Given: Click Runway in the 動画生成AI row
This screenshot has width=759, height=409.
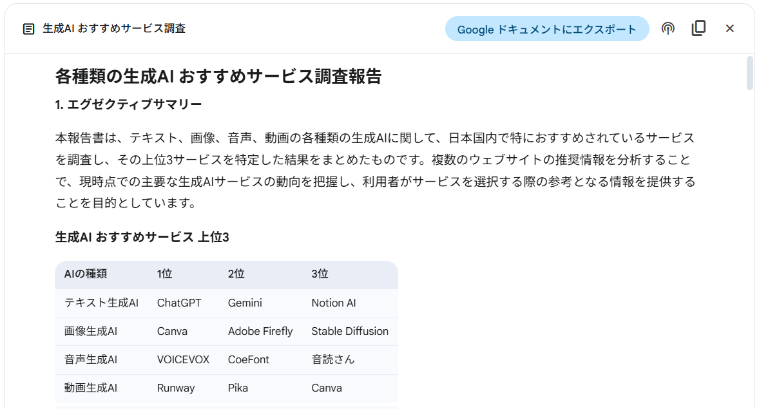Looking at the screenshot, I should click(177, 388).
